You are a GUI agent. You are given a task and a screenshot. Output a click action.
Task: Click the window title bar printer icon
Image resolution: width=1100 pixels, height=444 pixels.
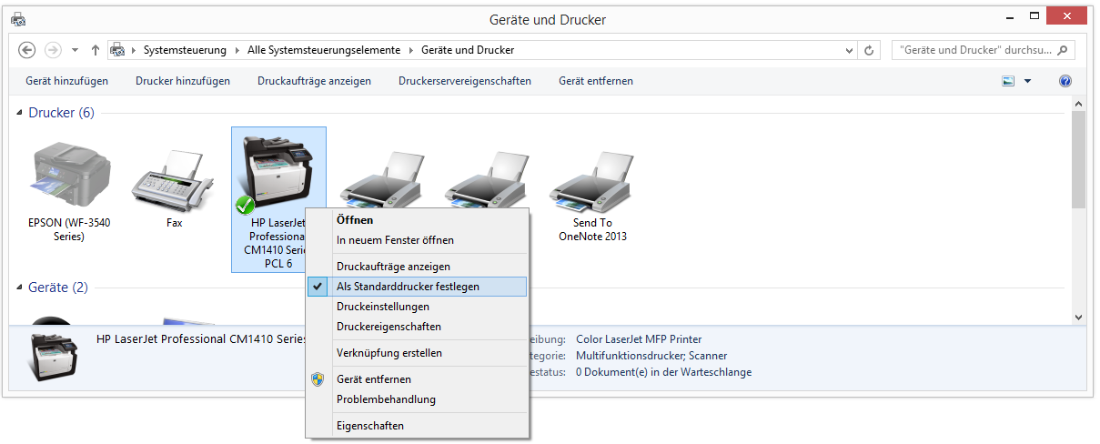pyautogui.click(x=18, y=18)
